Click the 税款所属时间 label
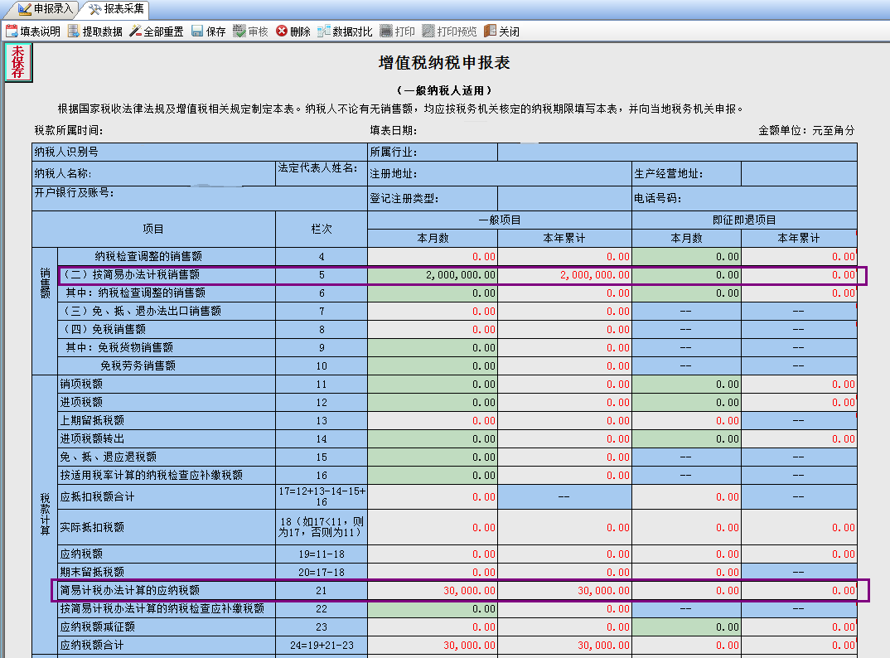 [69, 131]
